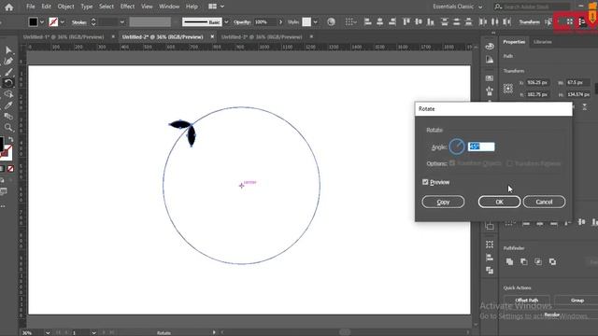Select the Eyedropper tool

pos(8,105)
